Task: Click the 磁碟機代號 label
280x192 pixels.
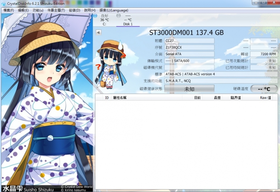Action: click(153, 68)
